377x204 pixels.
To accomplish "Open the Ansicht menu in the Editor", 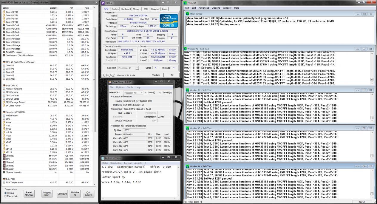I will coord(138,163).
